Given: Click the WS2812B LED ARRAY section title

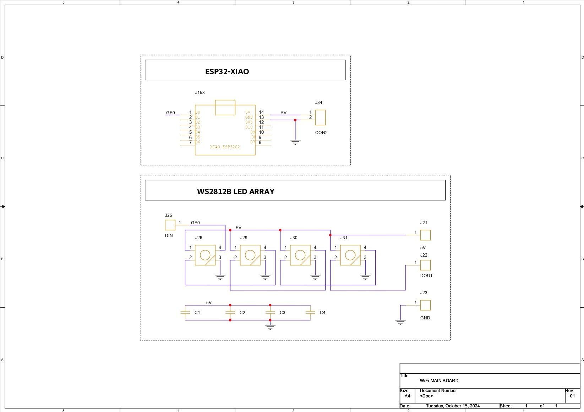Looking at the screenshot, I should (x=236, y=191).
